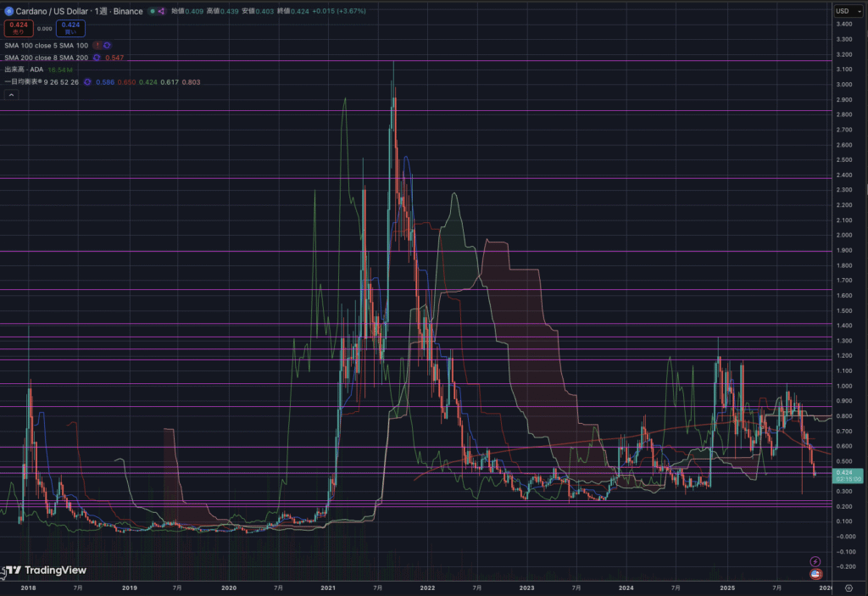Click the red warning icon on SMA 100
Viewport: 868px width, 596px height.
(x=97, y=44)
